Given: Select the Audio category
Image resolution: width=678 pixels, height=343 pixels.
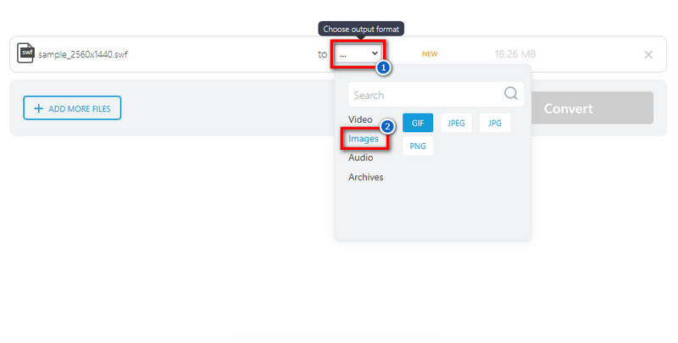Looking at the screenshot, I should click(x=361, y=158).
